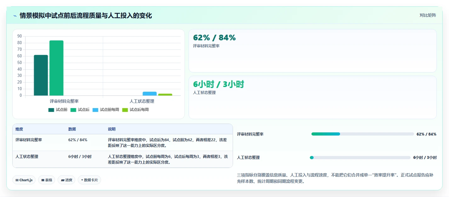Screen dimensions: 449x197
Task: Click the sparkle icon in 数据卡片 chip
Action: pyautogui.click(x=82, y=180)
